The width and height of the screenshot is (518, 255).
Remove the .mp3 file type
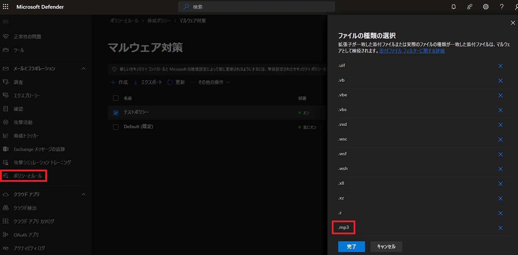(x=501, y=228)
